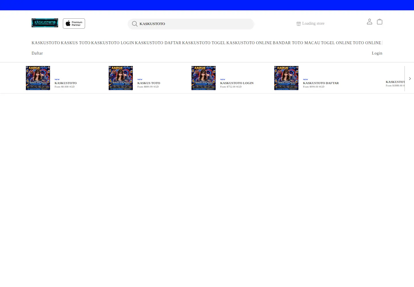Screen dimensions: 414x287
Task: Go to the KASKUSTOTO DAFTAR nav item
Action: click(158, 43)
